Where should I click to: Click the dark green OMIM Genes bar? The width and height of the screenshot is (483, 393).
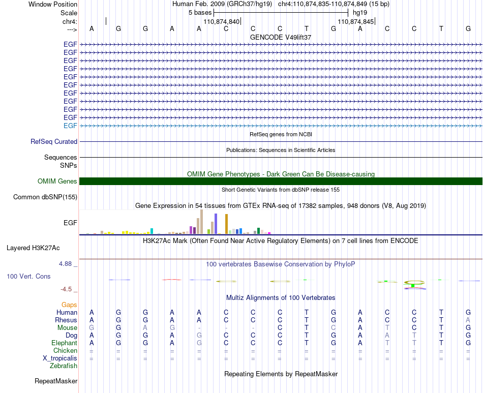(281, 181)
